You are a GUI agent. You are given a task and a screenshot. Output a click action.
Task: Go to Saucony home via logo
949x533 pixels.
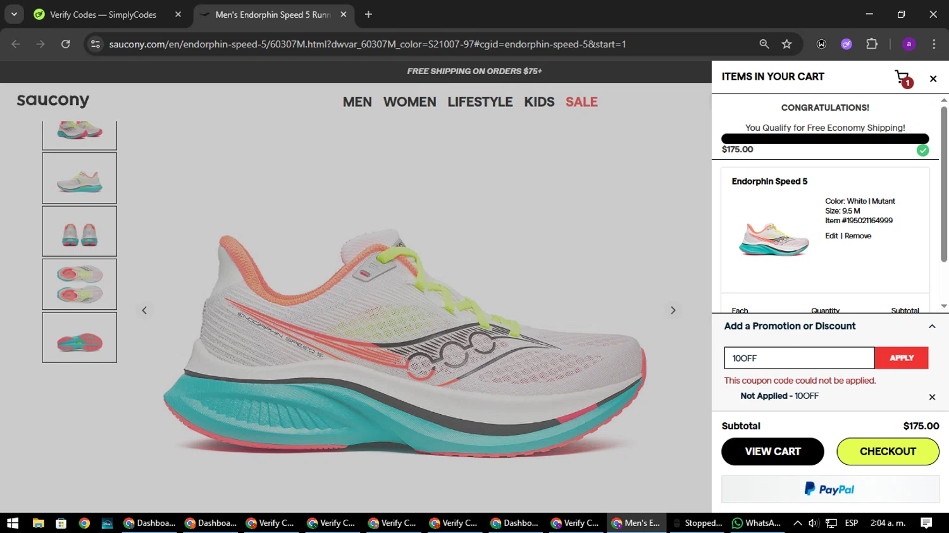(x=53, y=100)
